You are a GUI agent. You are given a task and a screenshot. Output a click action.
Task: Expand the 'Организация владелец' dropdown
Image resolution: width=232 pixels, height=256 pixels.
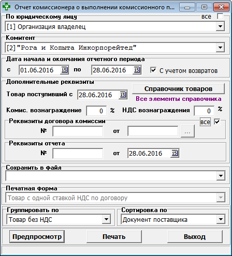pyautogui.click(x=220, y=26)
